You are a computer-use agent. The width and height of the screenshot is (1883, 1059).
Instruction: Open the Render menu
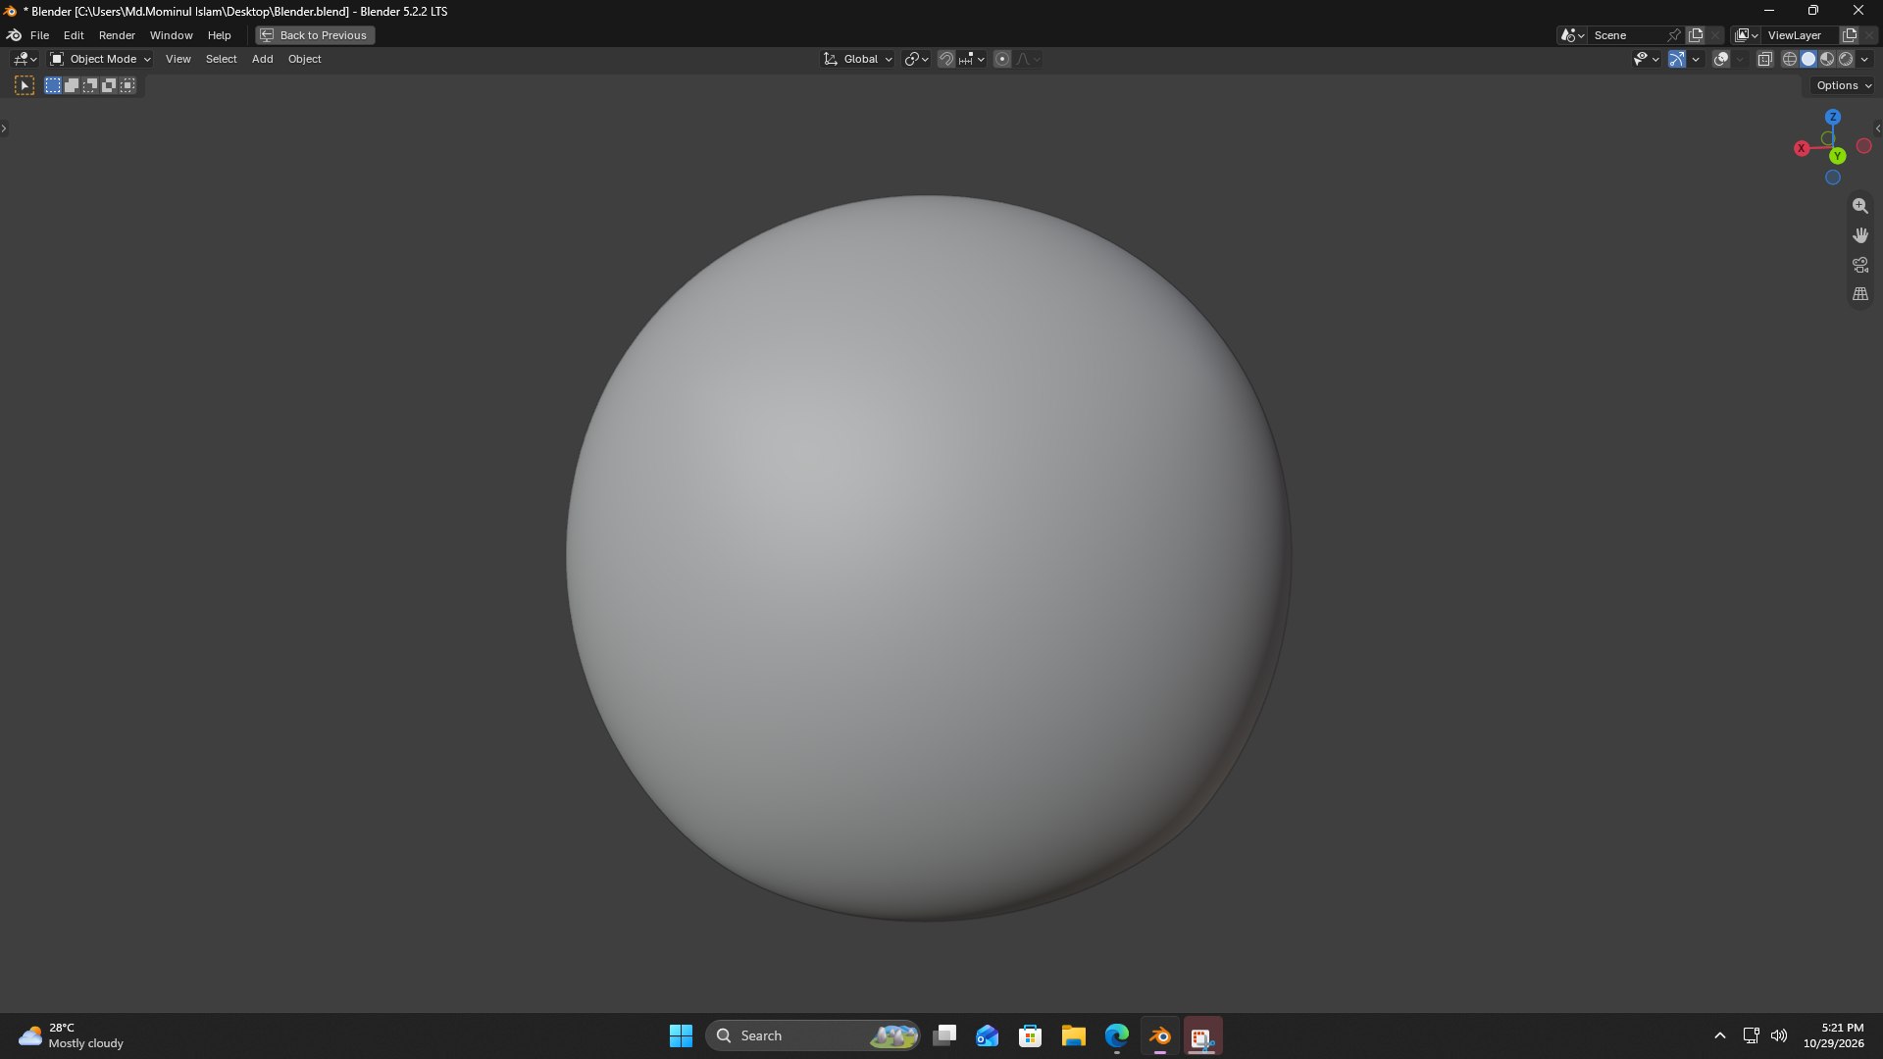tap(117, 35)
